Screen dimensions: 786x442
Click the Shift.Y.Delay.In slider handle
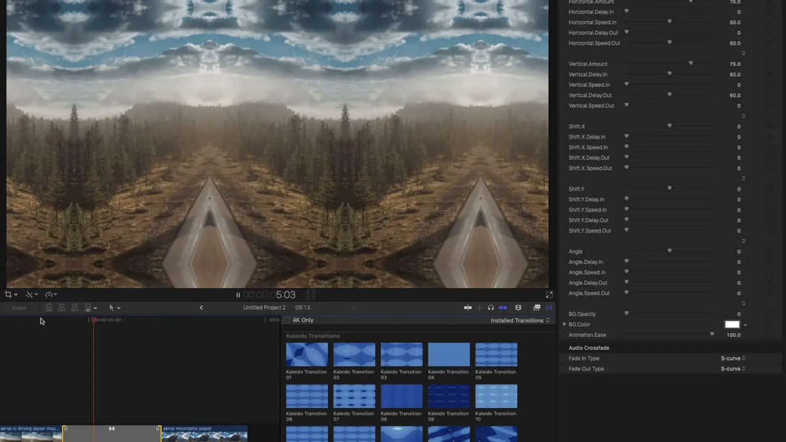pyautogui.click(x=627, y=199)
